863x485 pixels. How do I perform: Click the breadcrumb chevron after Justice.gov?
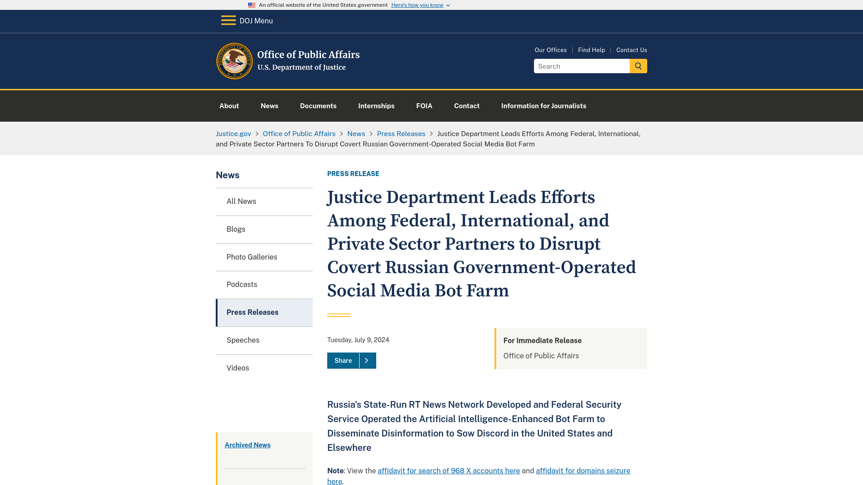(256, 133)
